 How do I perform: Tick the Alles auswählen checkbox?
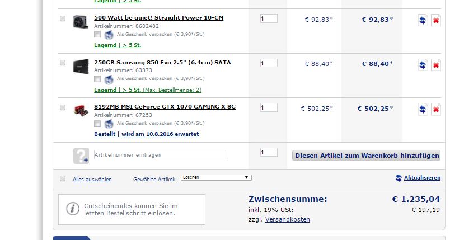point(63,178)
